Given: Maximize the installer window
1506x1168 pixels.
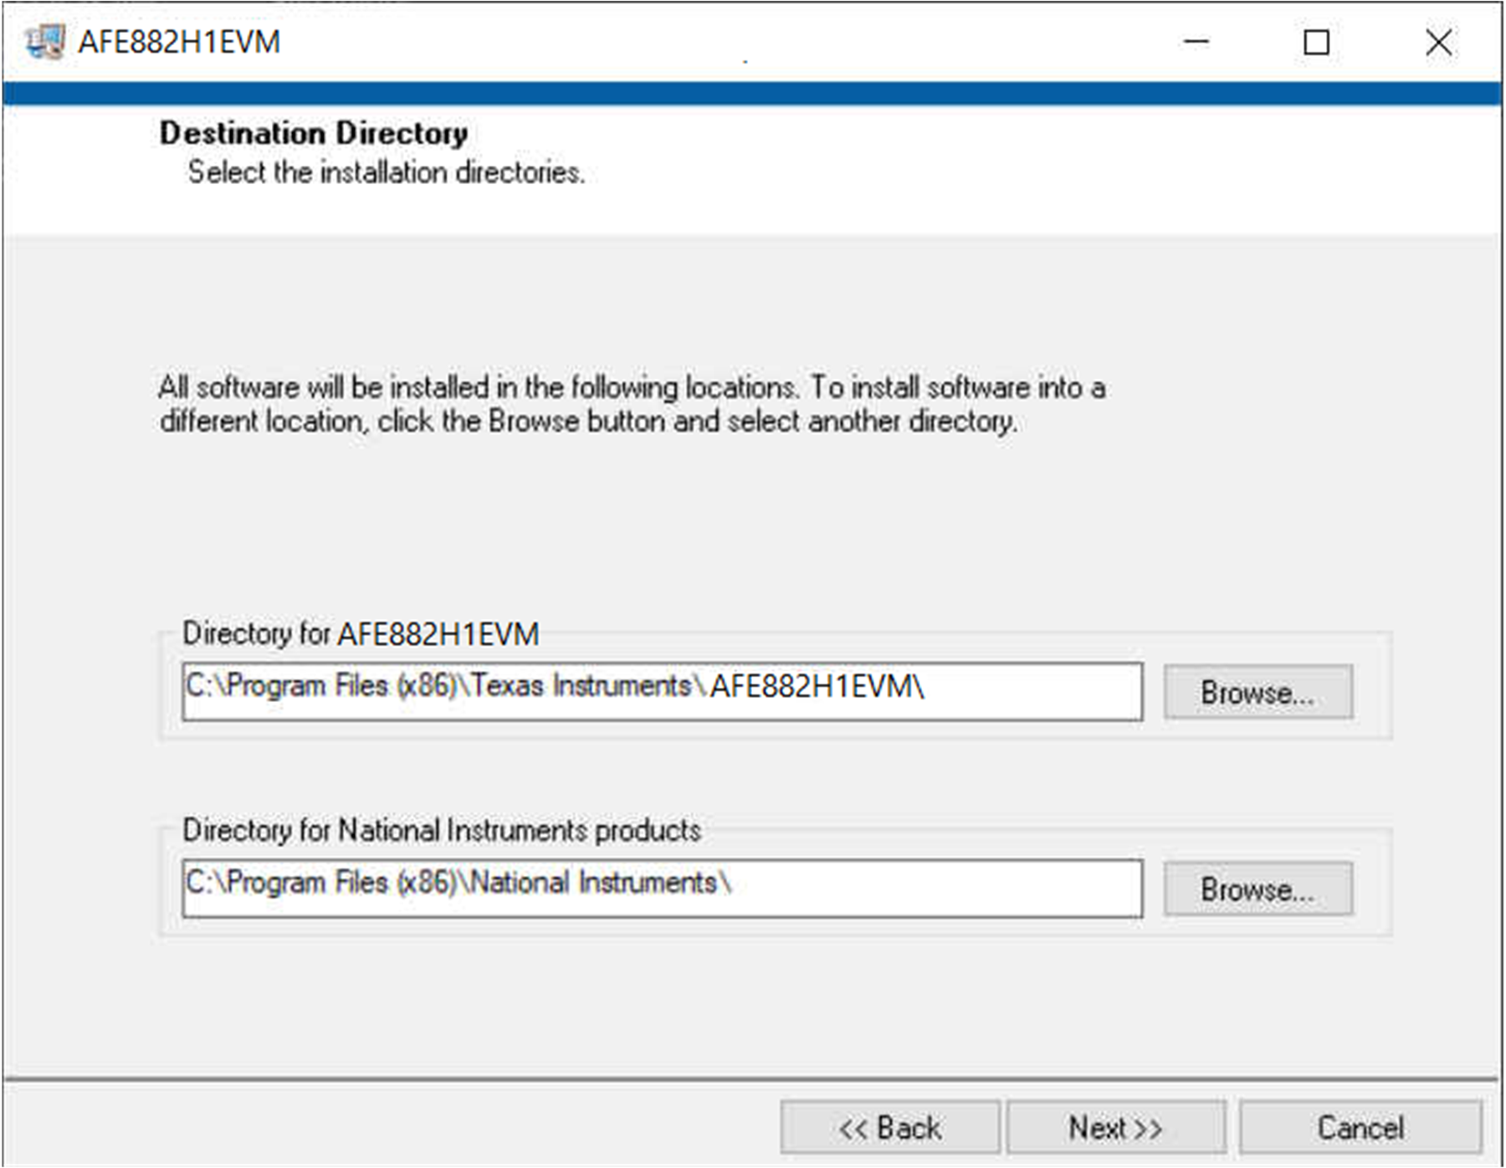Looking at the screenshot, I should 1316,41.
